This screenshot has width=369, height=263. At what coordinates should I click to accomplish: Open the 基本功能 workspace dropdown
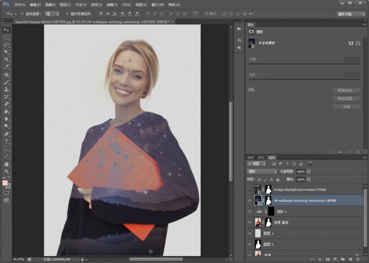click(351, 14)
